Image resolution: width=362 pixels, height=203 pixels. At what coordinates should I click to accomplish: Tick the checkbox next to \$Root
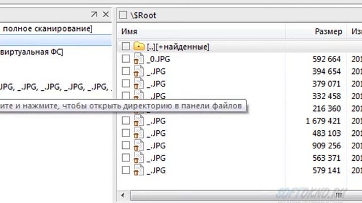123,15
